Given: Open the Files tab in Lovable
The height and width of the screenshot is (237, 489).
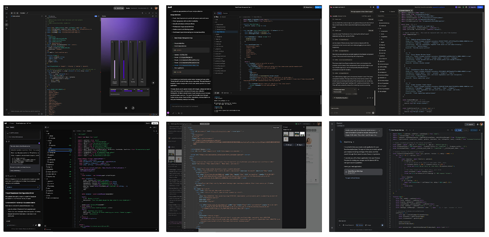Looking at the screenshot, I should (x=382, y=12).
